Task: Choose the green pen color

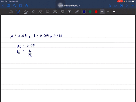Action: [90, 12]
